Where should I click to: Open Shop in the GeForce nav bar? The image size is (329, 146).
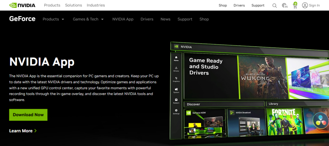[204, 19]
